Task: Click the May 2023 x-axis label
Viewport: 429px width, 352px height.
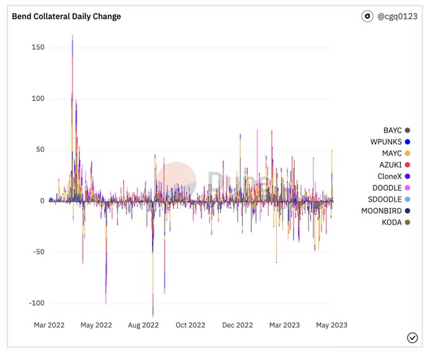Action: click(332, 326)
